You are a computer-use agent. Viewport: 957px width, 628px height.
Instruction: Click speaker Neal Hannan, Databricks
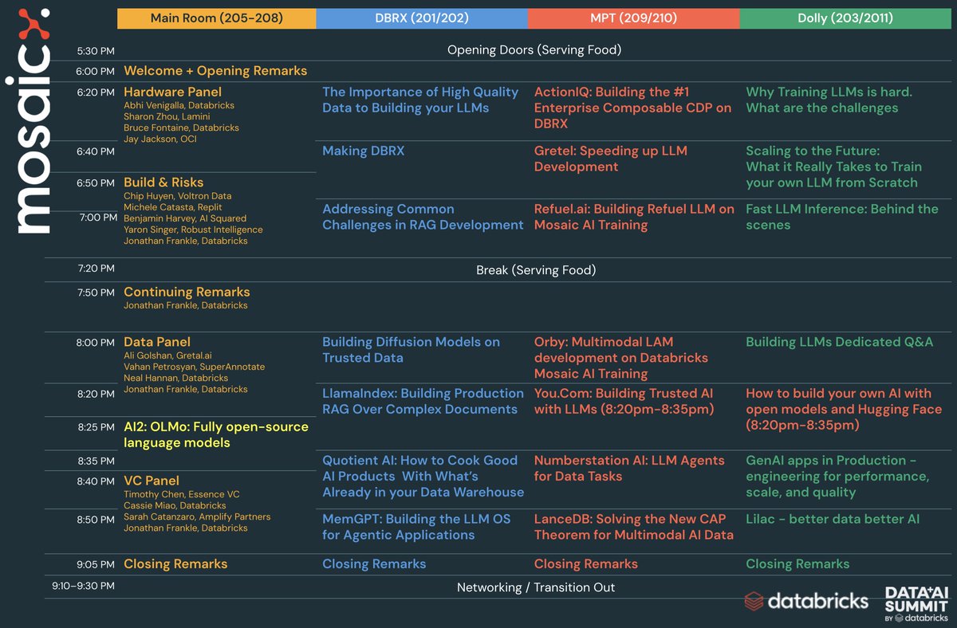[x=175, y=378]
